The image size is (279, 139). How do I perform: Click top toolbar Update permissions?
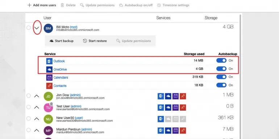pyautogui.click(x=97, y=5)
